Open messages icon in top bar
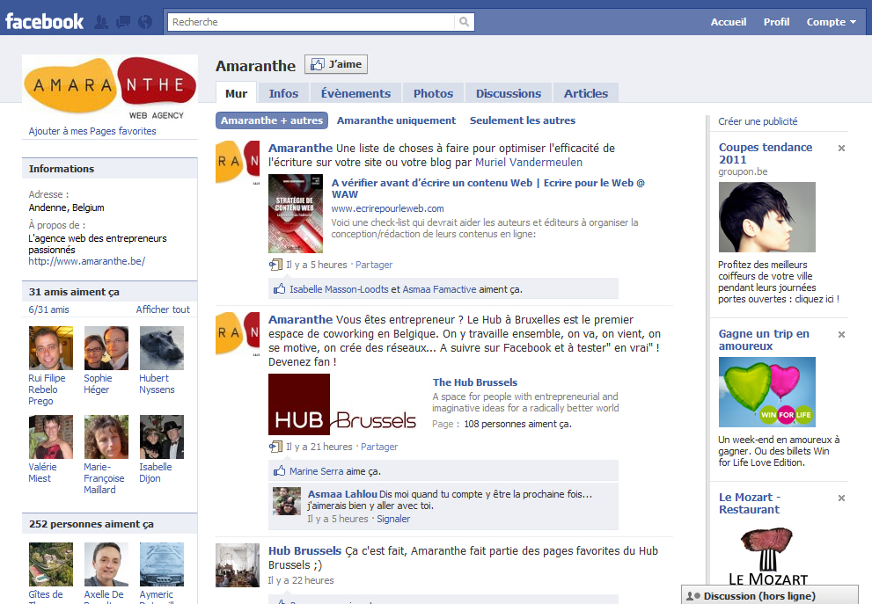Viewport: 872px width, 604px height. coord(123,22)
